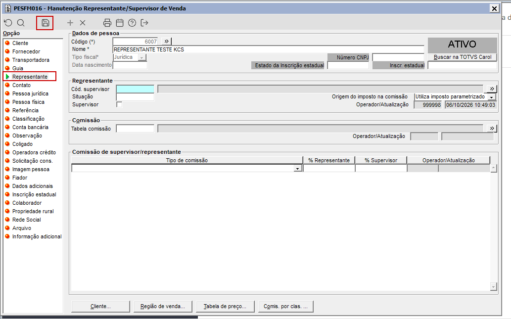The width and height of the screenshot is (511, 319).
Task: Click the Região de venda... button
Action: (x=163, y=306)
